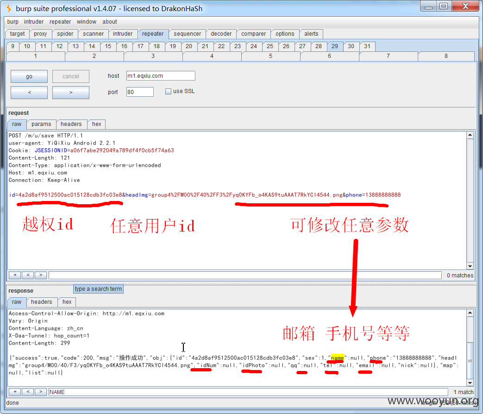Open the intruder menu in menu bar
The image size is (483, 414).
tap(34, 22)
